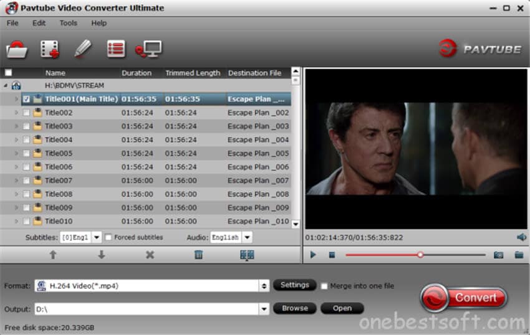The image size is (530, 335).
Task: Expand the Title009 row arrow
Action: point(16,207)
